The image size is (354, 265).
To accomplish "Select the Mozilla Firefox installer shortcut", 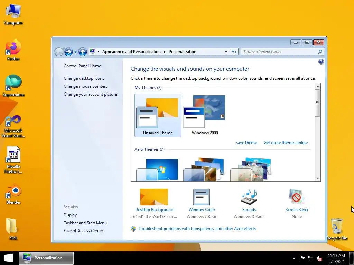I will [x=13, y=160].
